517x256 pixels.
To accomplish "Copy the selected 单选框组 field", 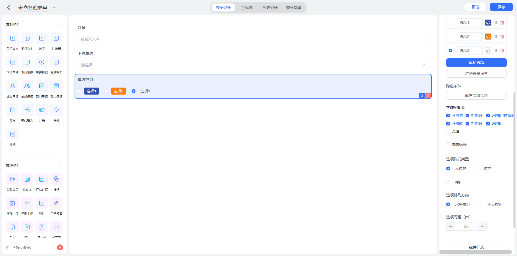I will [x=422, y=95].
